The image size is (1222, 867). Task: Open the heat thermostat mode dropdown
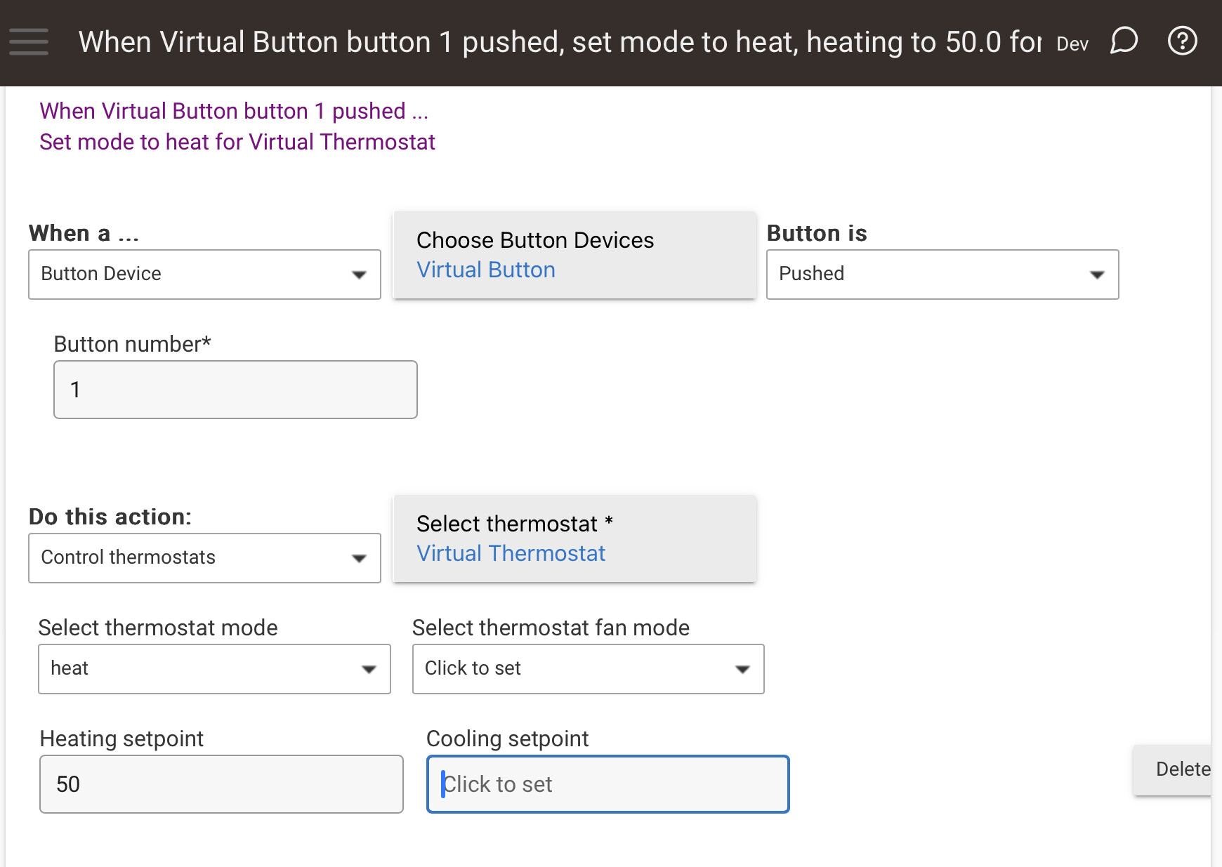click(214, 669)
